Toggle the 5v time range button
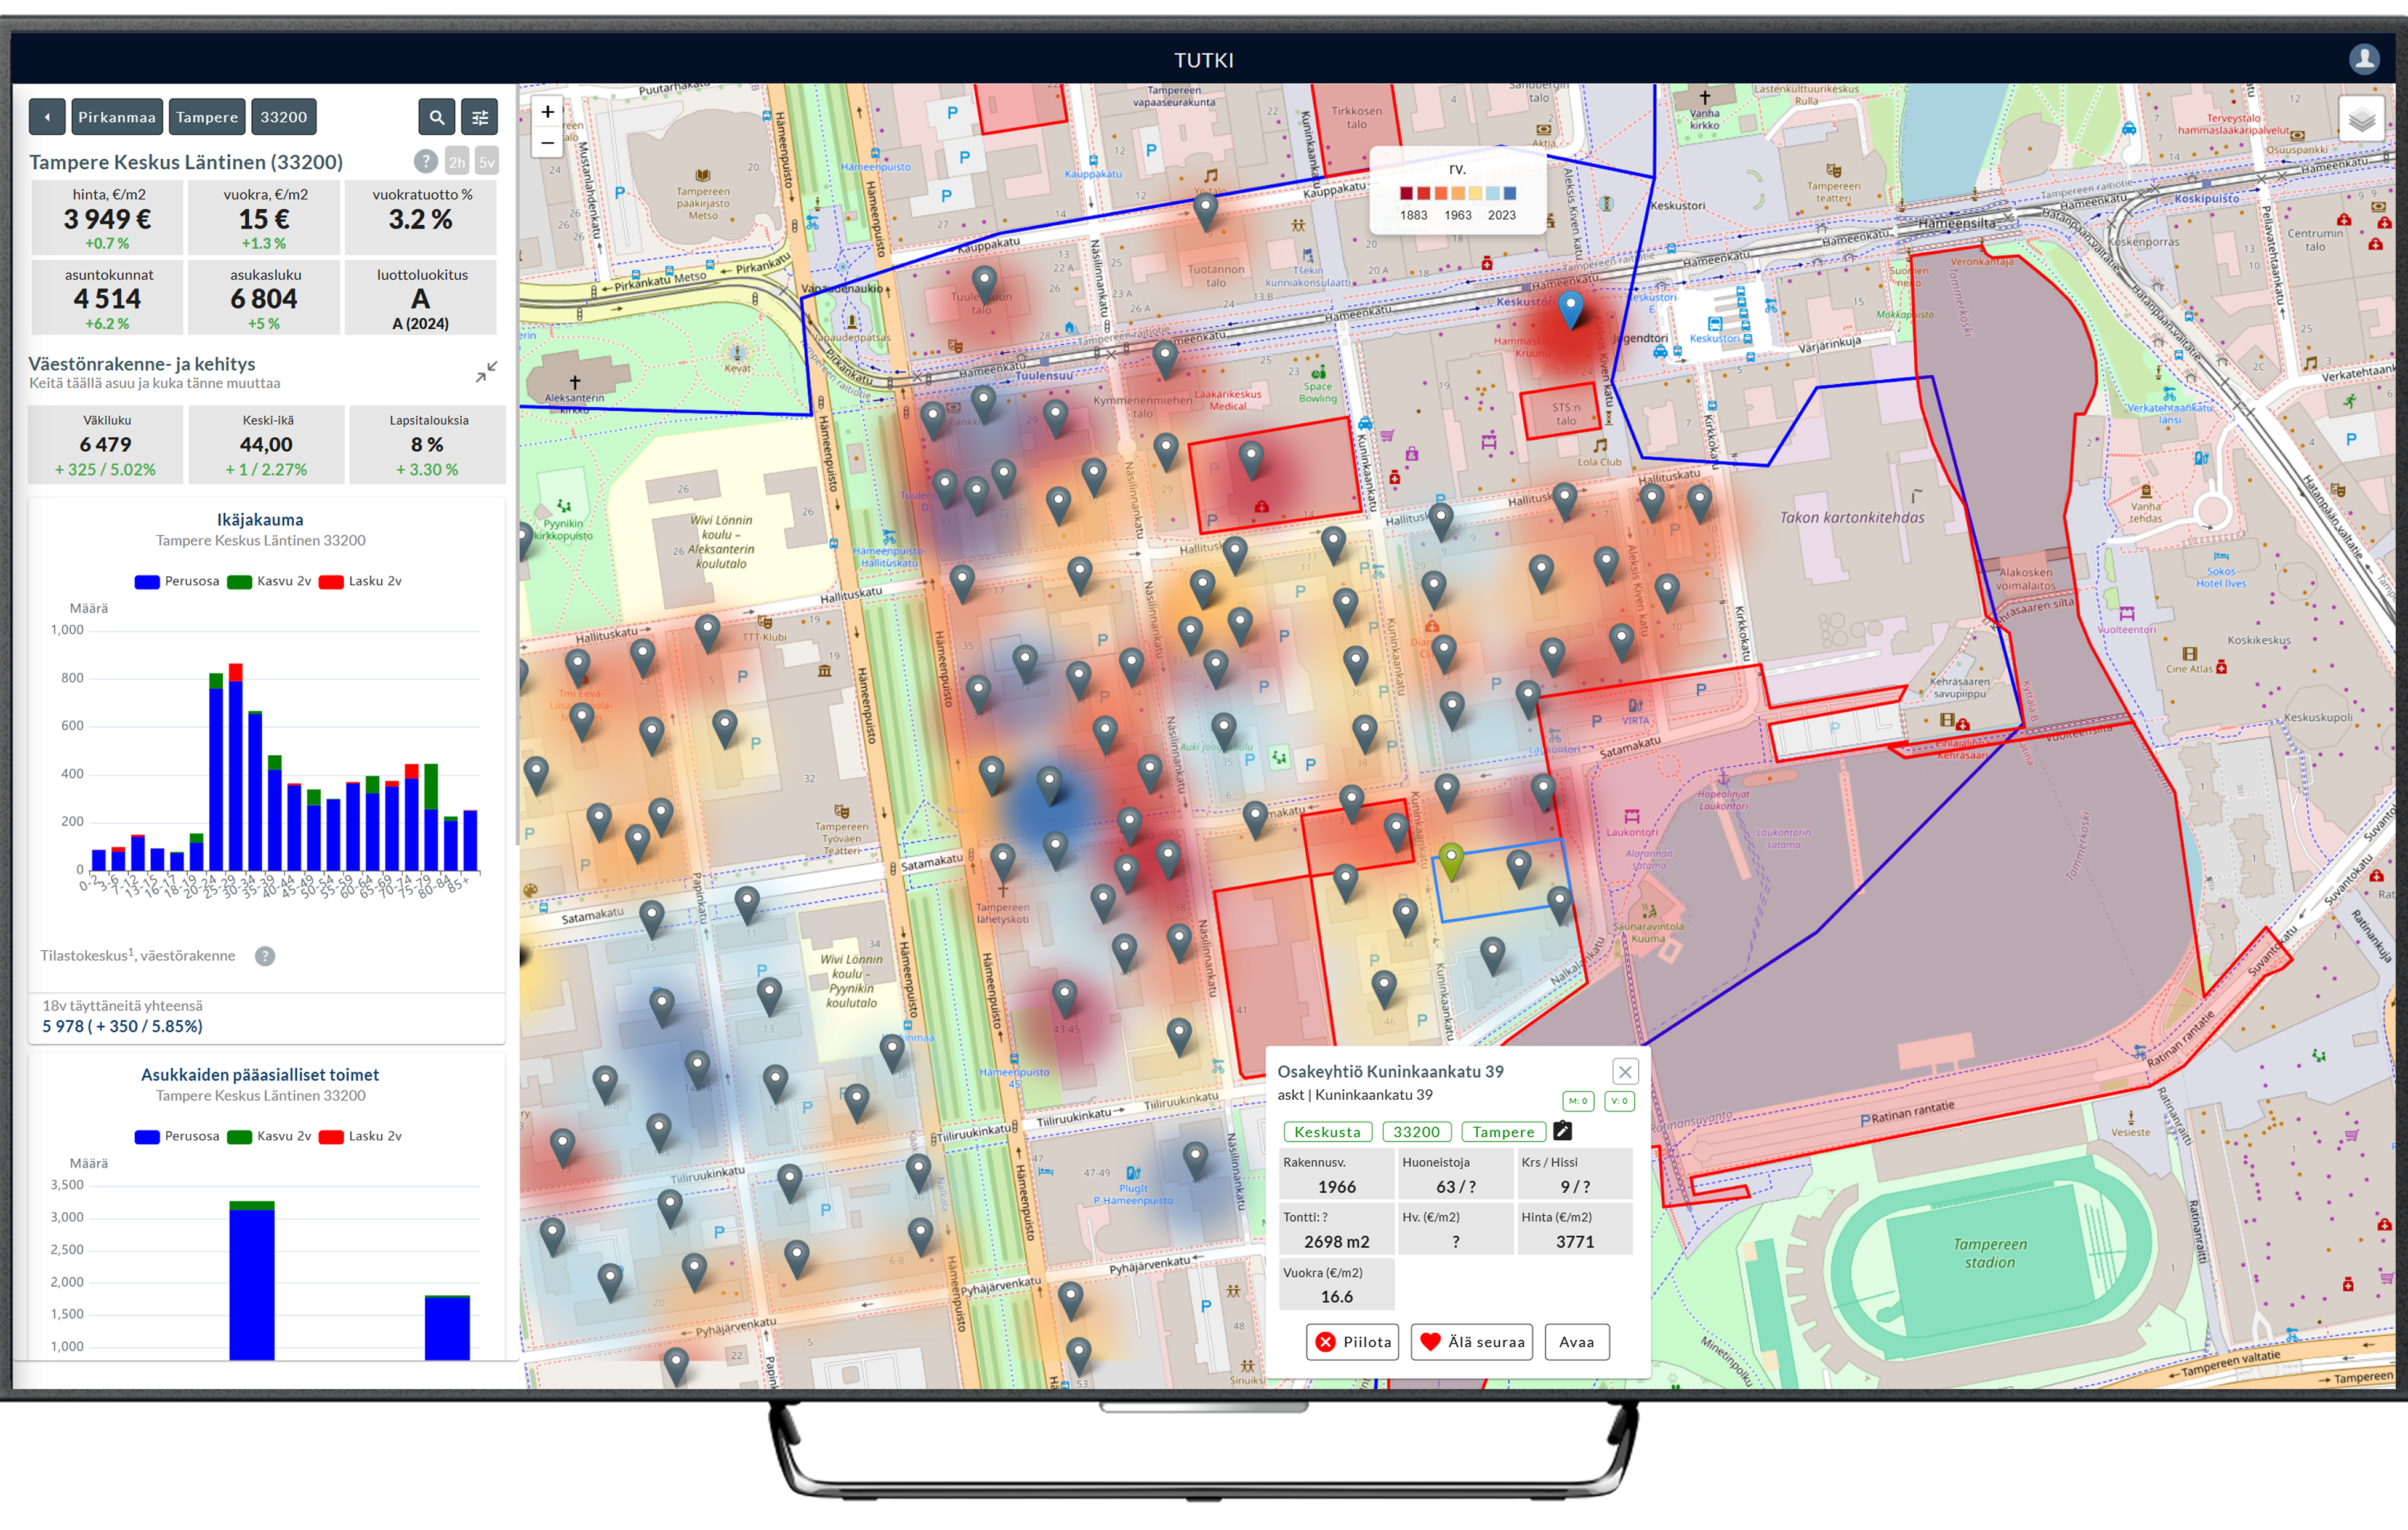The height and width of the screenshot is (1530, 2408). coord(486,162)
